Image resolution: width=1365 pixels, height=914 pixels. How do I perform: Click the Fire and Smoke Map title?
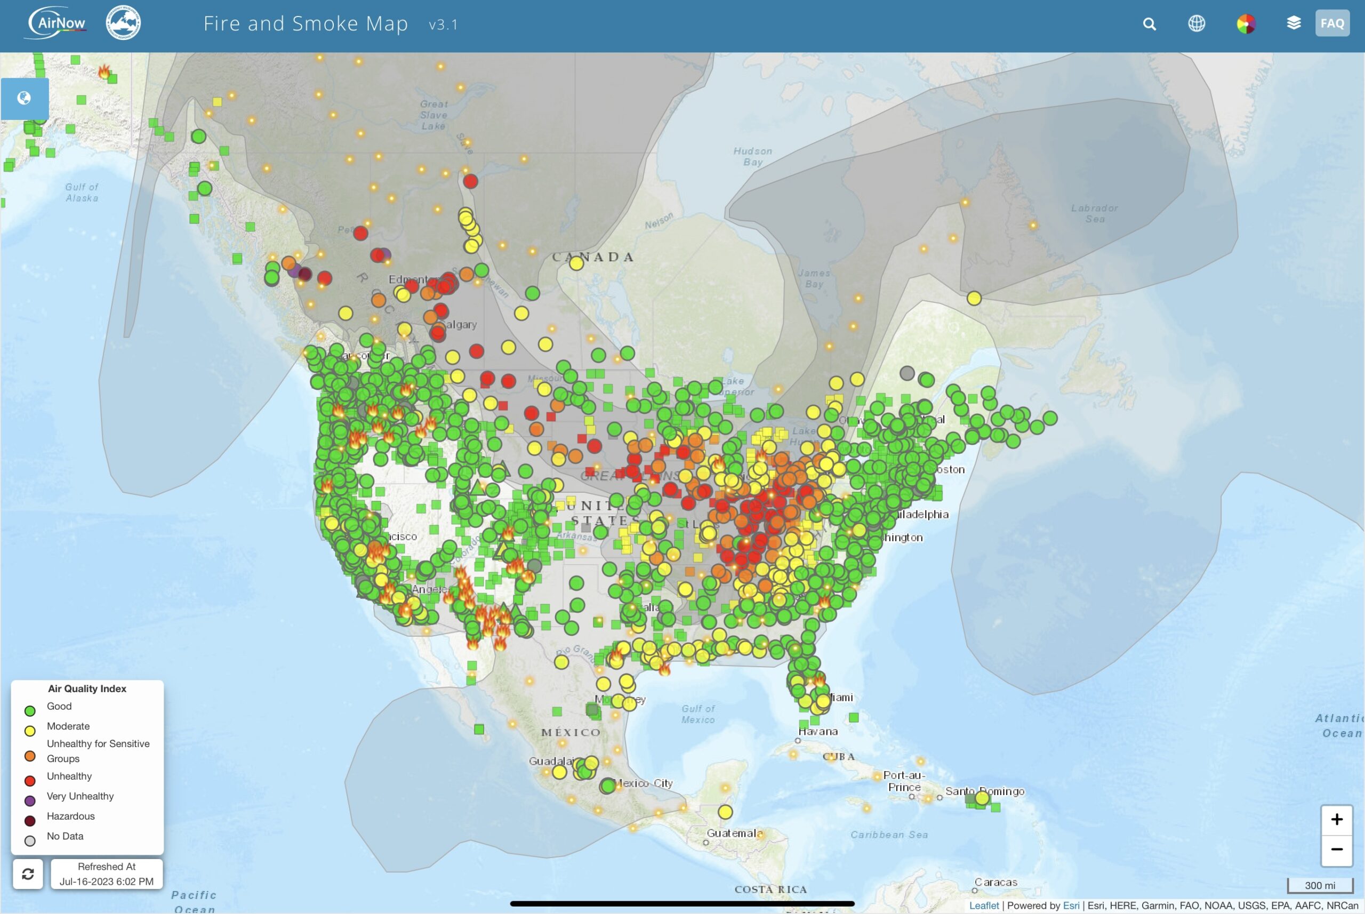pos(306,24)
